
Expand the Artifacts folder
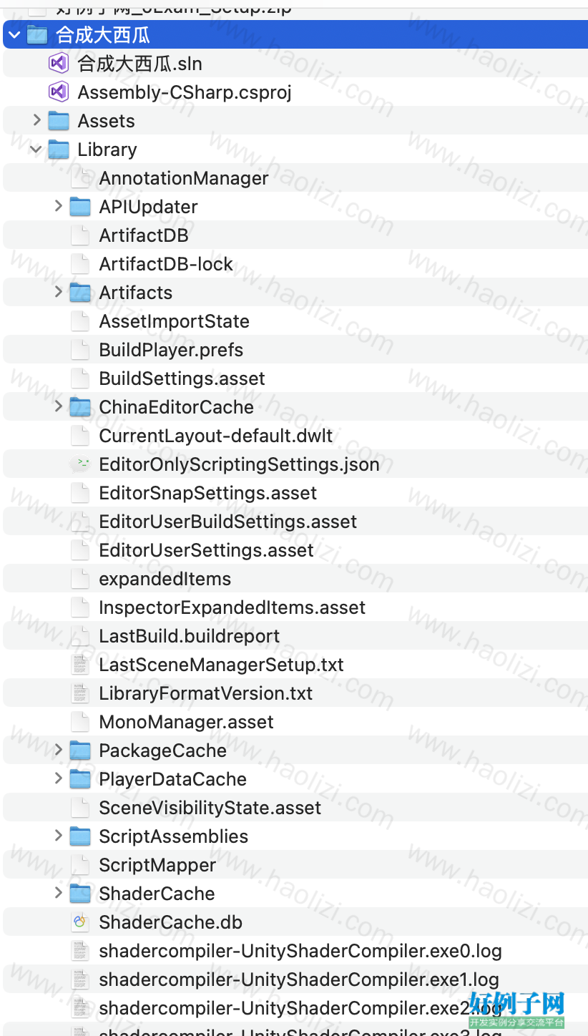pos(59,292)
